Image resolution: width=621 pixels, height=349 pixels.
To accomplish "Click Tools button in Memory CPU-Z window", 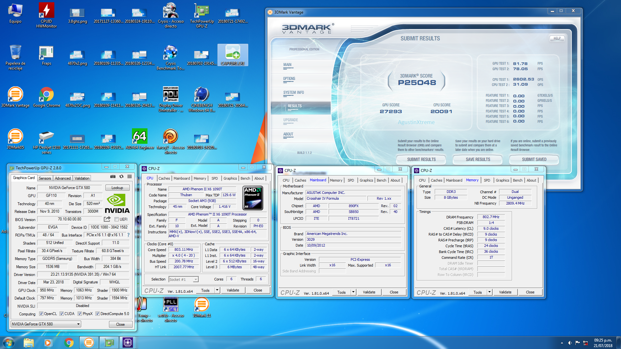I will 478,292.
